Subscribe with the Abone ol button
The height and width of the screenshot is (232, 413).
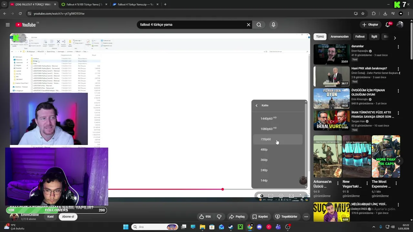68,217
